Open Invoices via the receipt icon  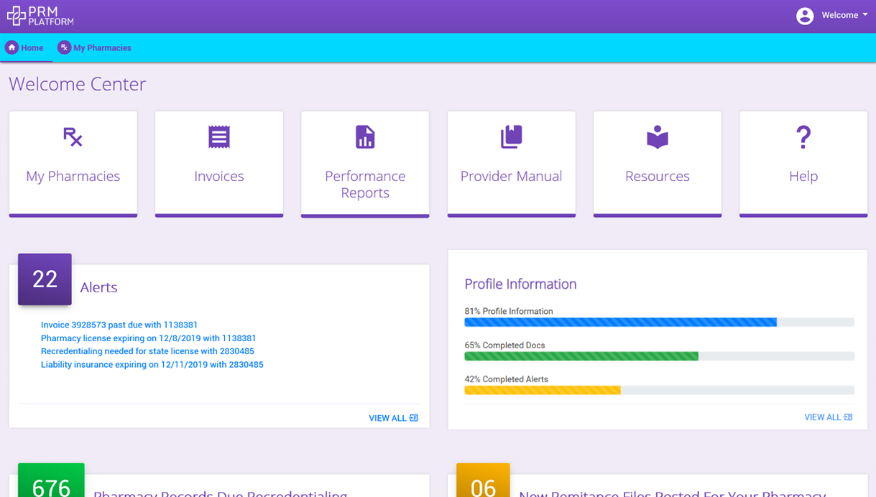218,136
